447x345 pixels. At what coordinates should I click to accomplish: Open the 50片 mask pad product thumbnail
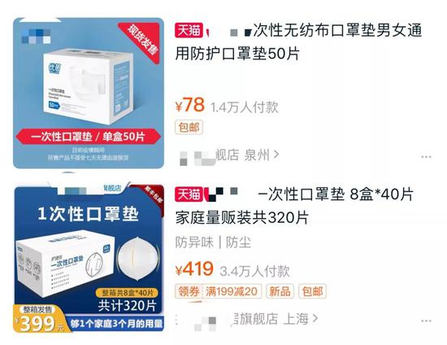pyautogui.click(x=89, y=93)
